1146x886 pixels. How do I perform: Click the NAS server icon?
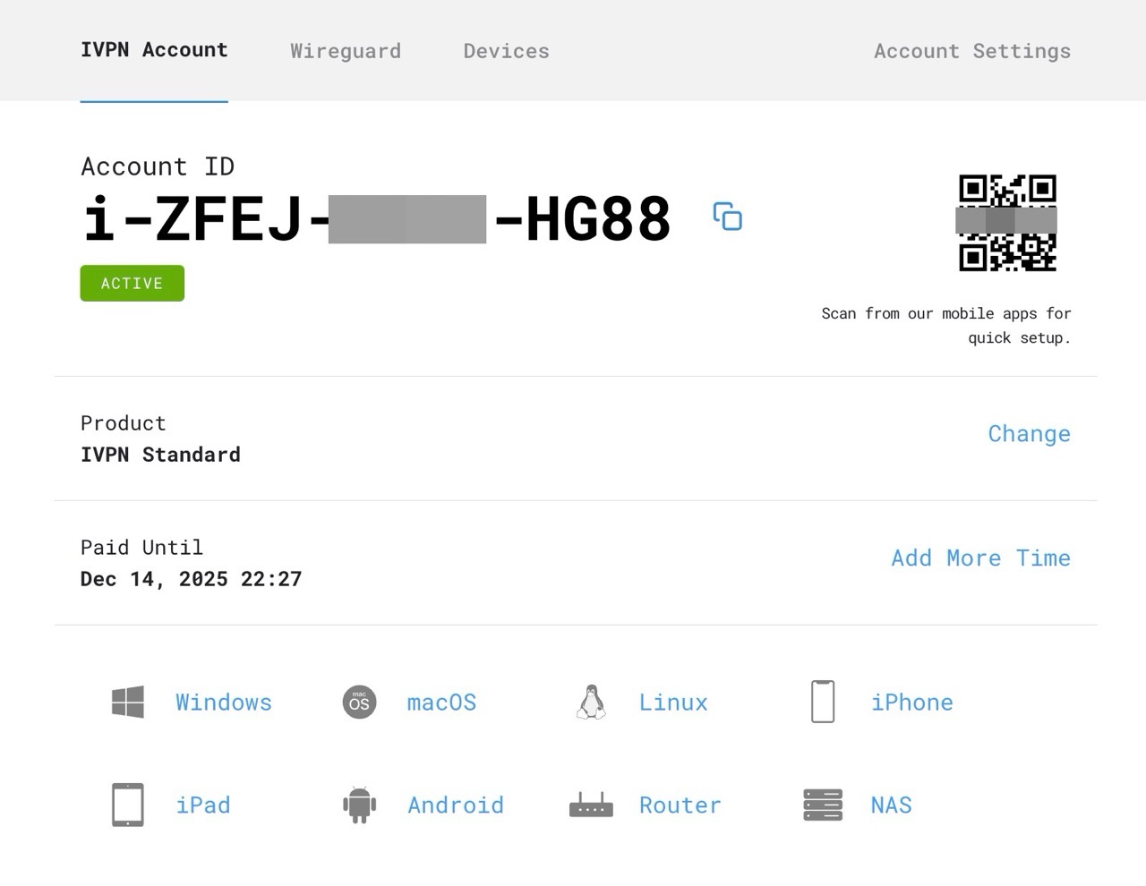[823, 805]
